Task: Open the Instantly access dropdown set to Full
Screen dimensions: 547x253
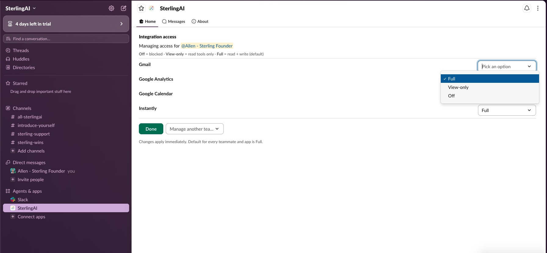Action: click(507, 110)
